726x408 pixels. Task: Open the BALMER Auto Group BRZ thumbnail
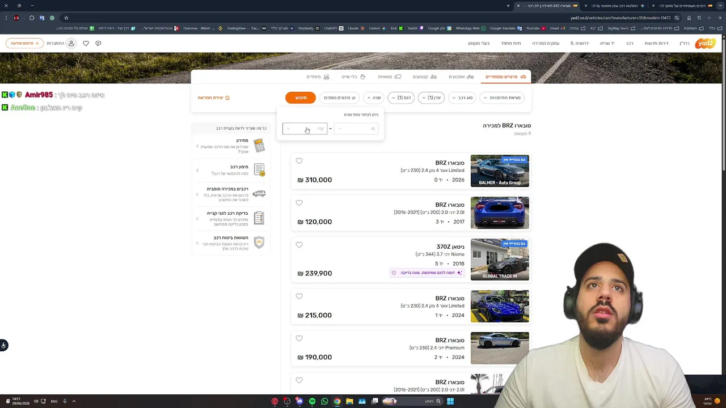(x=500, y=171)
